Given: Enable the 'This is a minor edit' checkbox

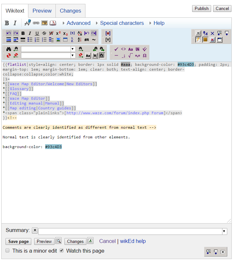Looking at the screenshot, I should pos(7,251).
